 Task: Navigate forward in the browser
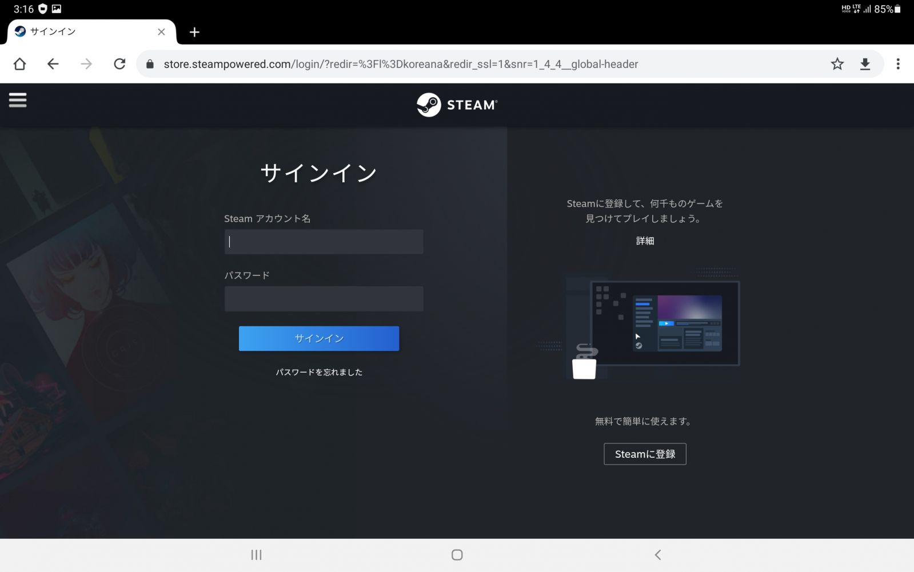tap(86, 64)
